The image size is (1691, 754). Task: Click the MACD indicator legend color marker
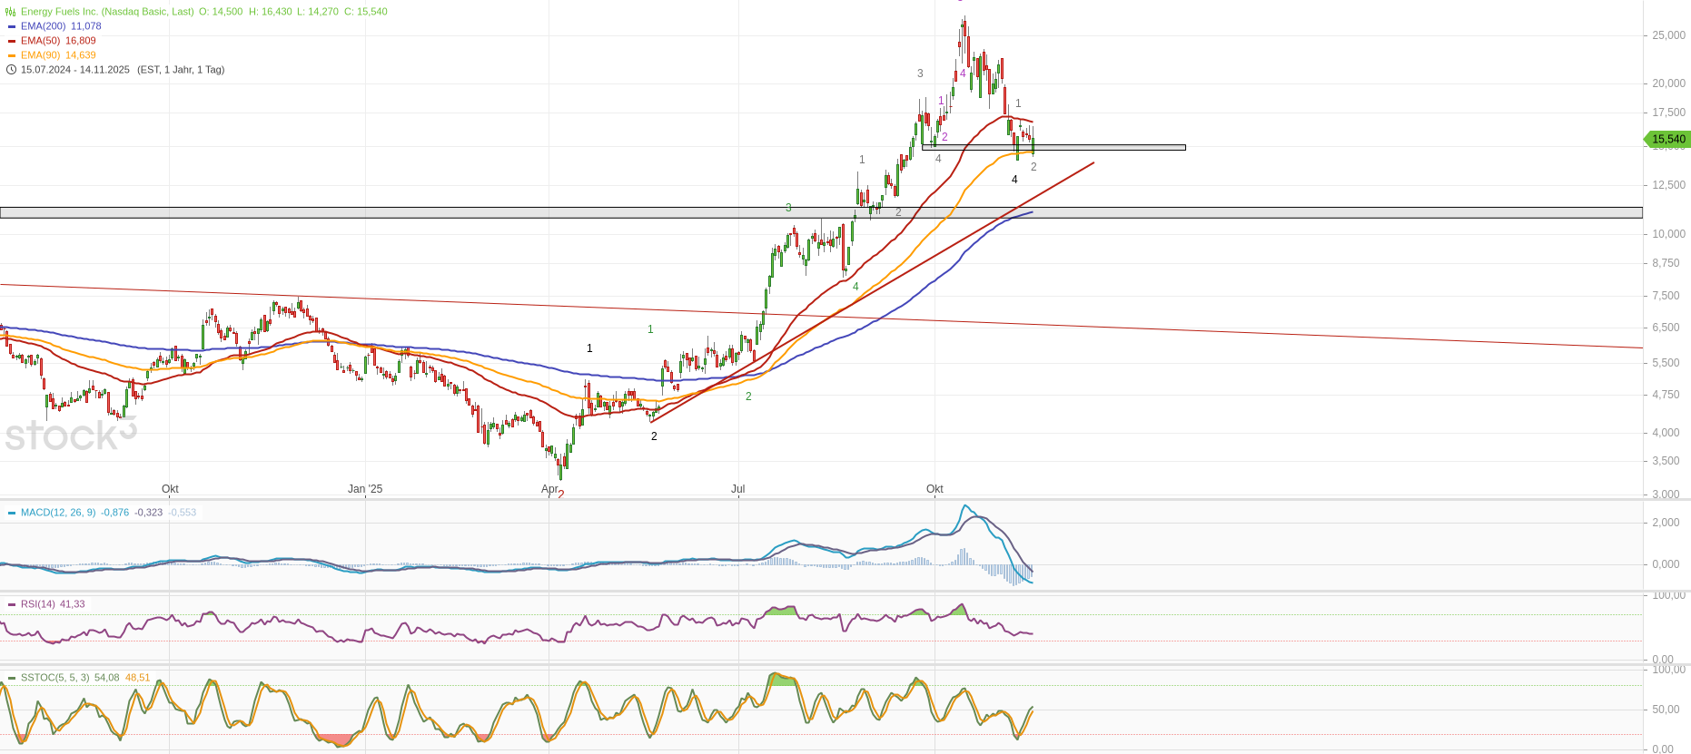pos(12,513)
